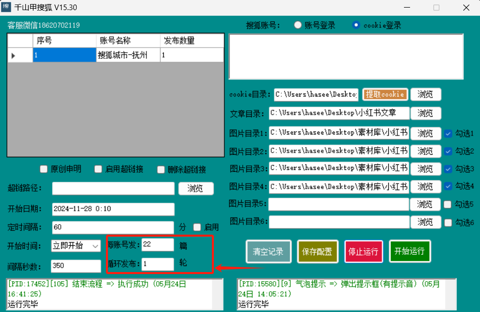Click the 文章目录 path field
The width and height of the screenshot is (480, 312).
click(339, 113)
